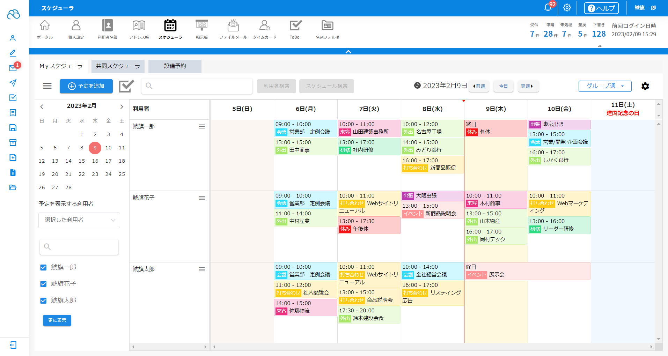Click the schedule search input field
This screenshot has width=668, height=356.
point(197,86)
